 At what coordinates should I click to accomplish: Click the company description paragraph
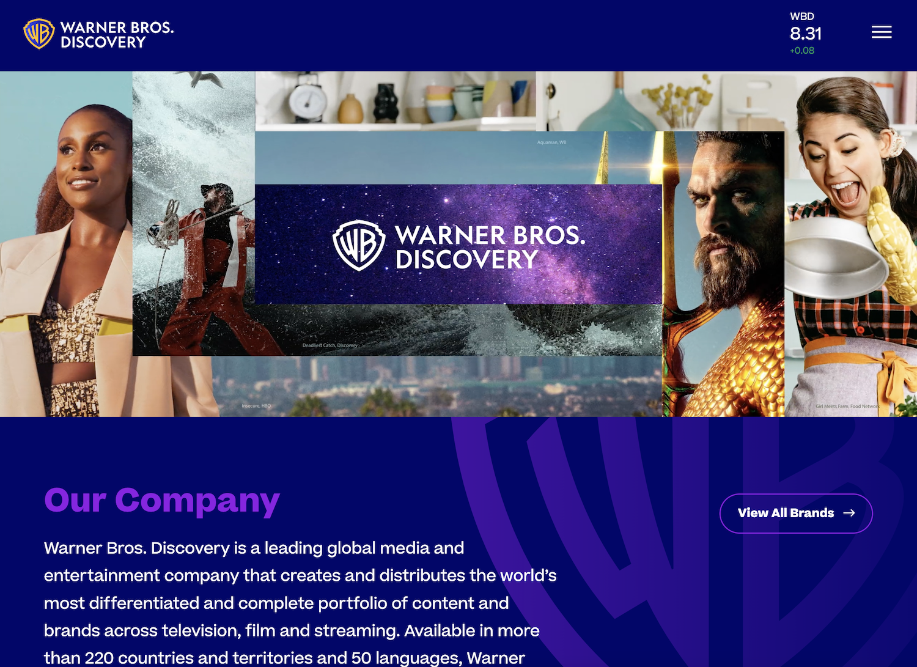pos(300,602)
